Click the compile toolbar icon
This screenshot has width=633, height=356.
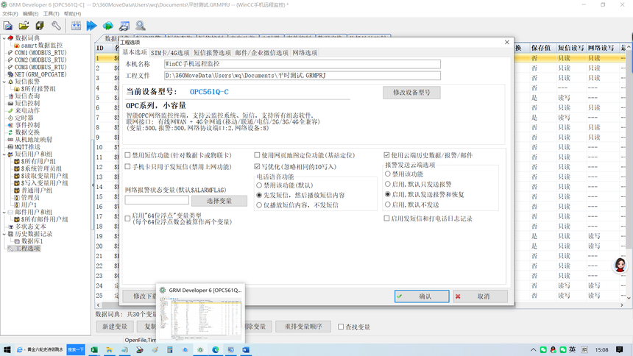(x=76, y=26)
